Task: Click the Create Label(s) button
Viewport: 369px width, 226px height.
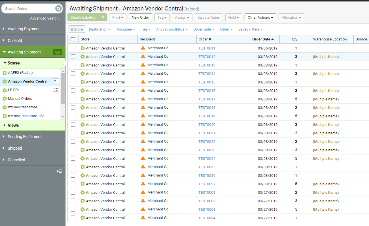Action: click(83, 17)
